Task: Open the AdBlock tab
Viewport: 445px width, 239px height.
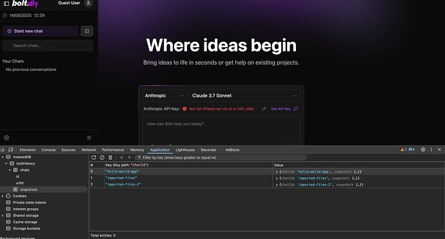Action: coord(232,149)
